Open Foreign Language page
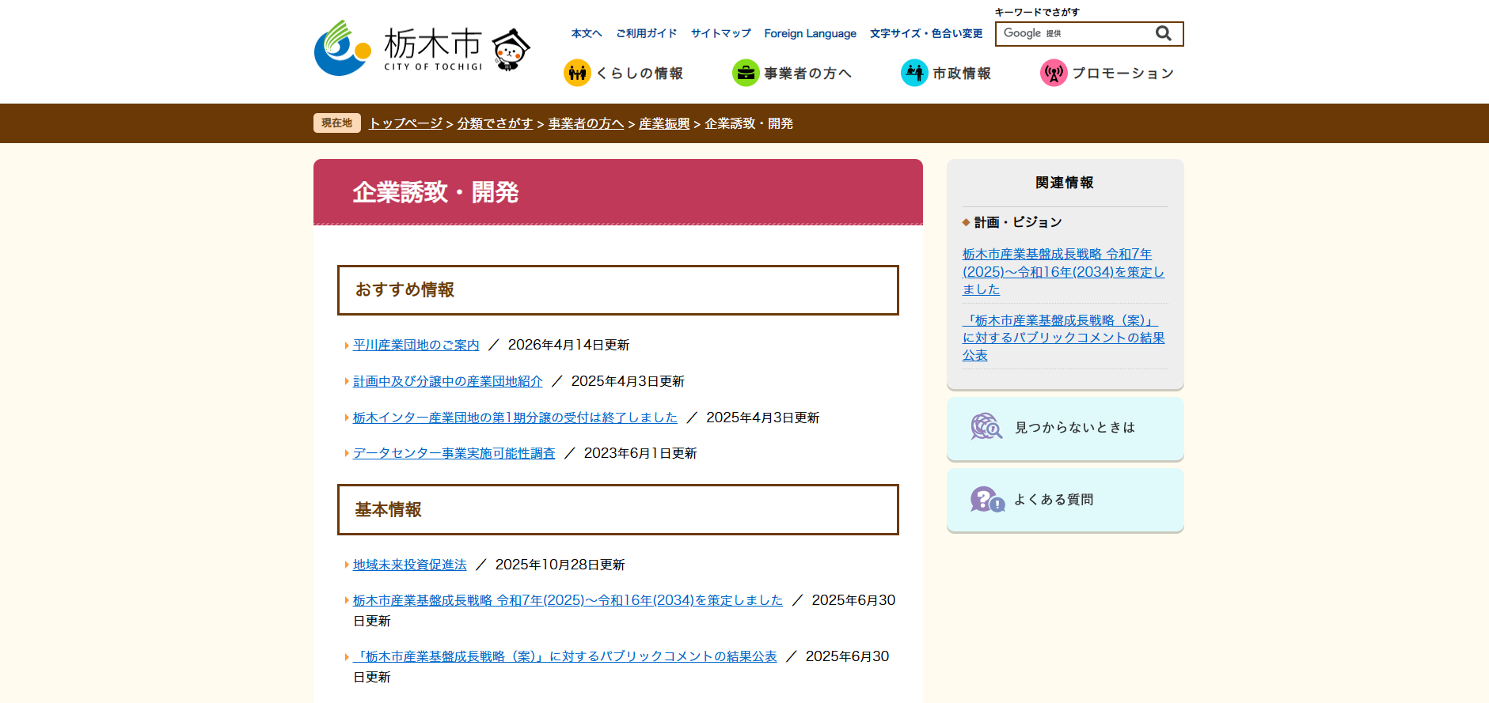Screen dimensions: 1489x703 click(810, 33)
